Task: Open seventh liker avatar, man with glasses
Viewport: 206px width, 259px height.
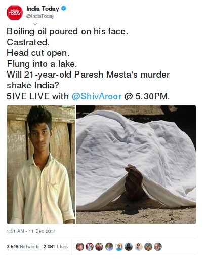Action: (139, 247)
